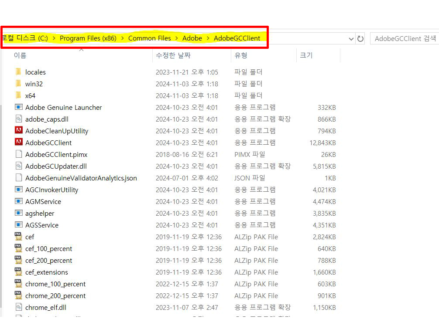Click the chrome_elf.dll file icon
Screen dimensions: 439x326
(18, 307)
